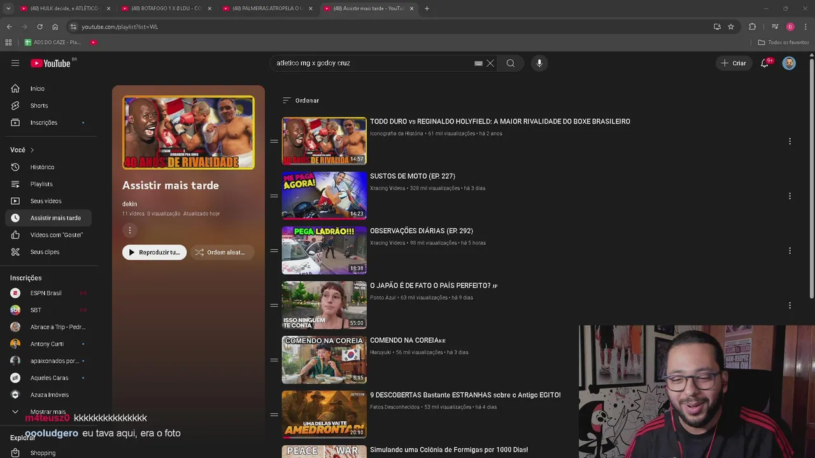
Task: Open the YouTube hamburger guide menu
Action: point(15,63)
